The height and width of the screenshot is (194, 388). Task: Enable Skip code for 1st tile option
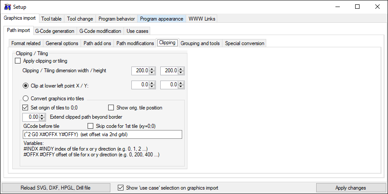(91, 126)
